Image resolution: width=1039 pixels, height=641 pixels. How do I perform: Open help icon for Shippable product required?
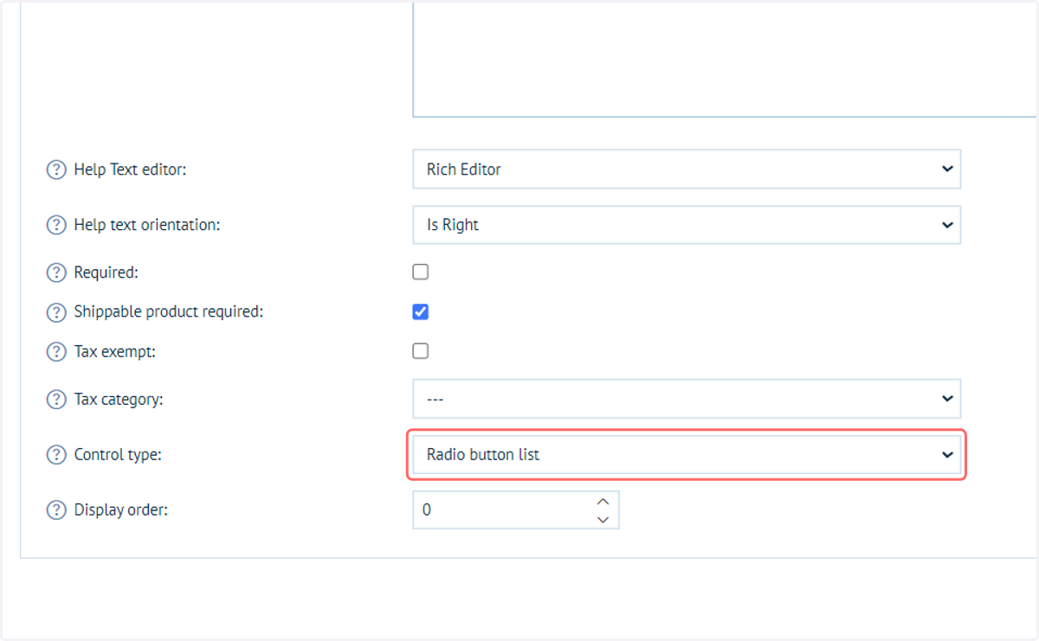click(x=56, y=311)
